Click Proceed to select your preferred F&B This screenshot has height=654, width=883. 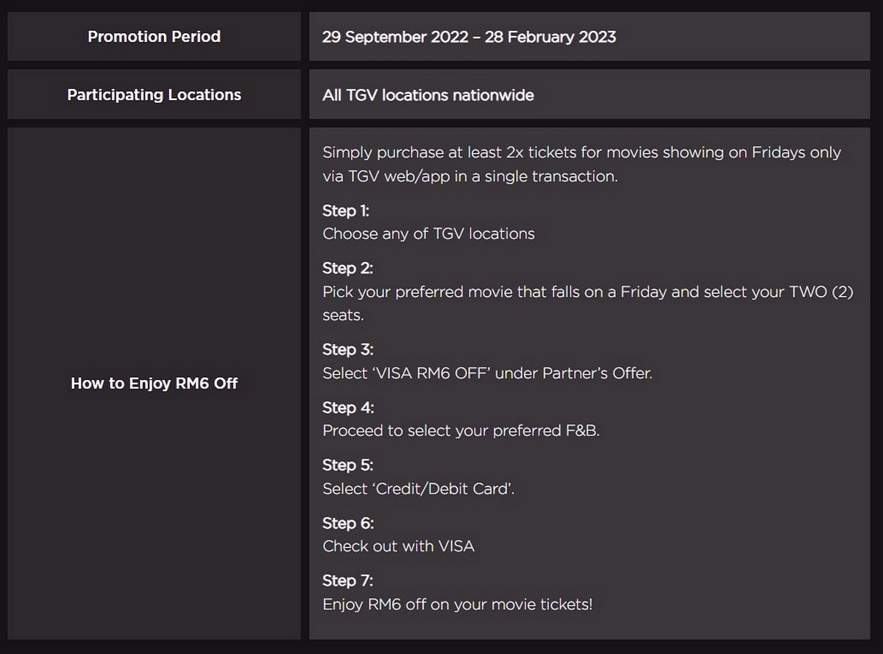(x=461, y=431)
